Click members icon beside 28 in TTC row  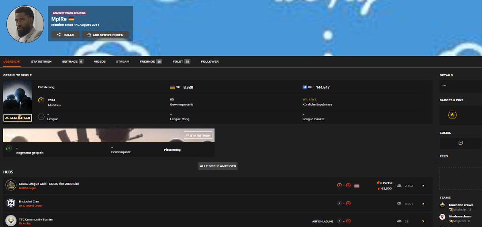pyautogui.click(x=399, y=221)
